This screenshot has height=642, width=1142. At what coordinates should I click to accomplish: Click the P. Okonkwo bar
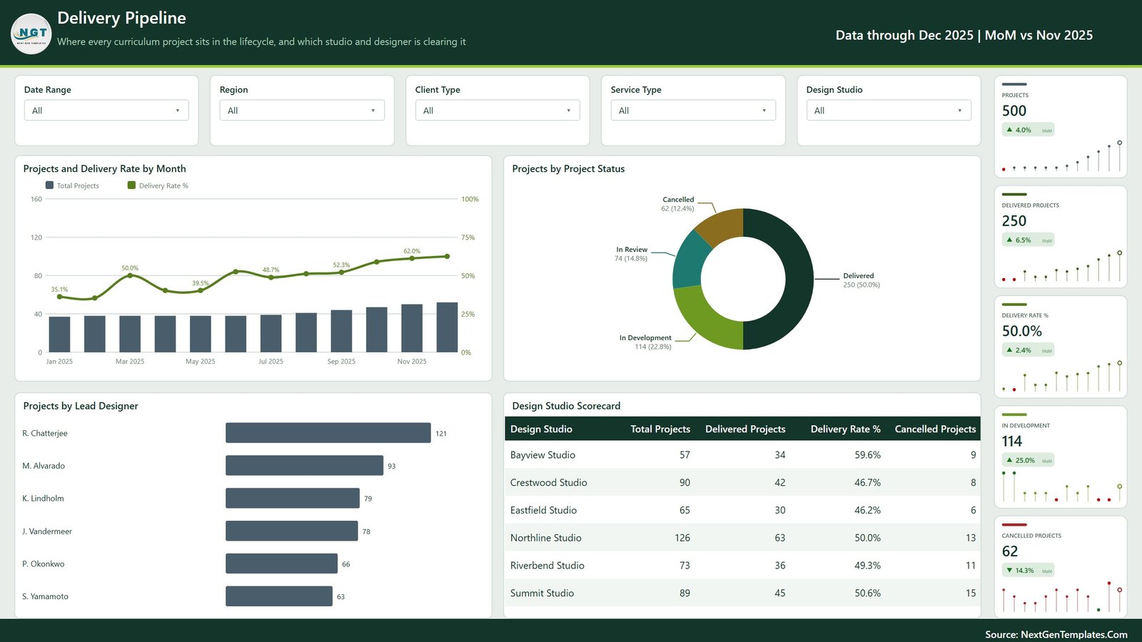[x=282, y=564]
